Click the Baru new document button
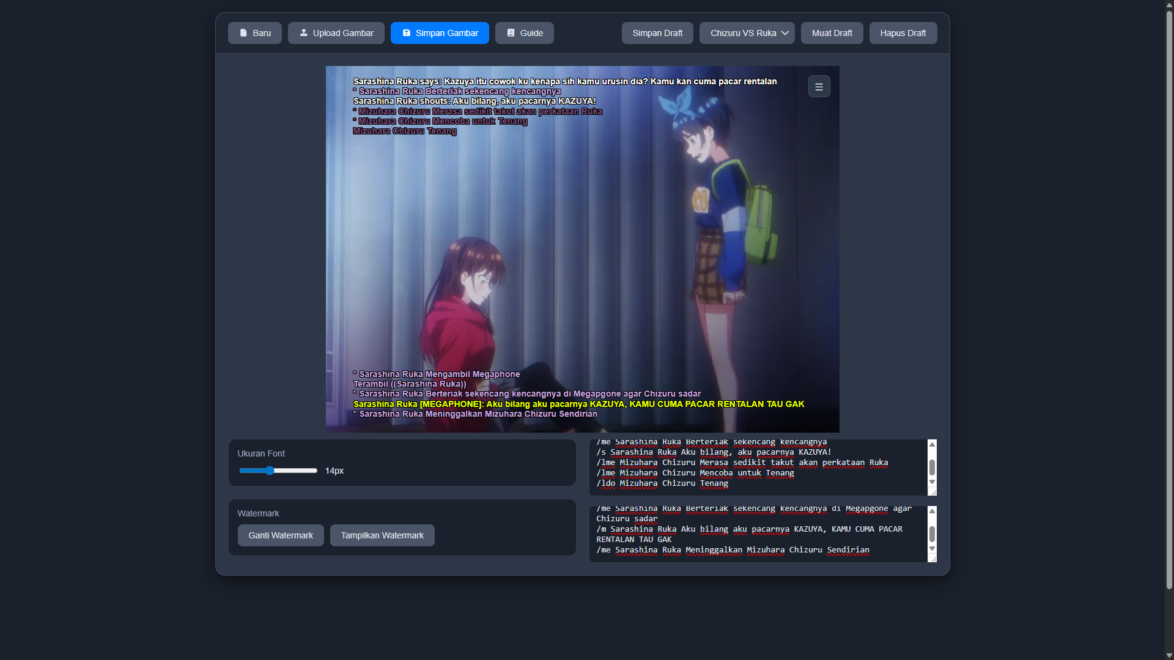1174x660 pixels. click(x=255, y=33)
